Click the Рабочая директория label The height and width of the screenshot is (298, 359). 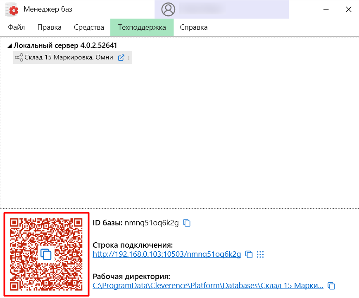131,277
